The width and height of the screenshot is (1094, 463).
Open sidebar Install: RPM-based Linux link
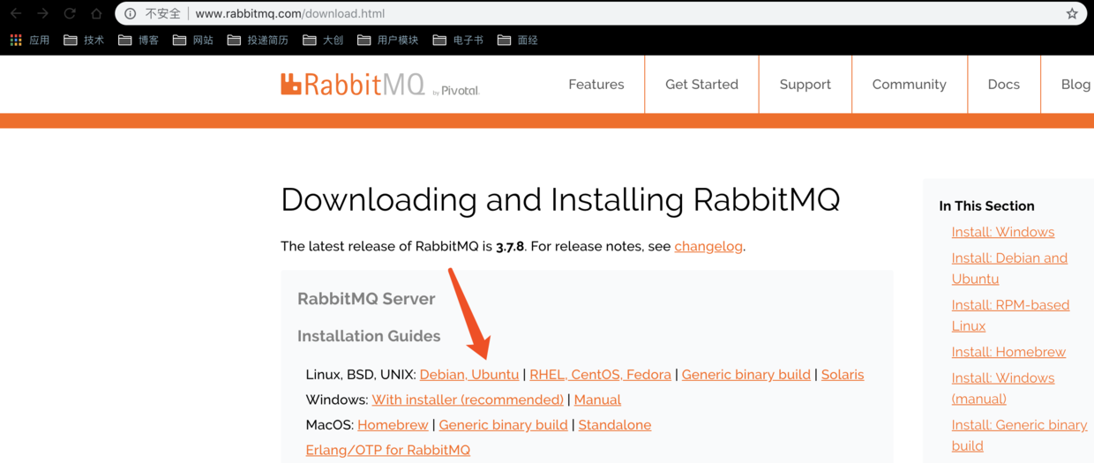(x=1010, y=315)
